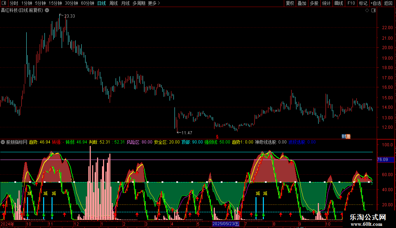Open the 更多 periods menu
This screenshot has height=228, width=396.
click(154, 3)
